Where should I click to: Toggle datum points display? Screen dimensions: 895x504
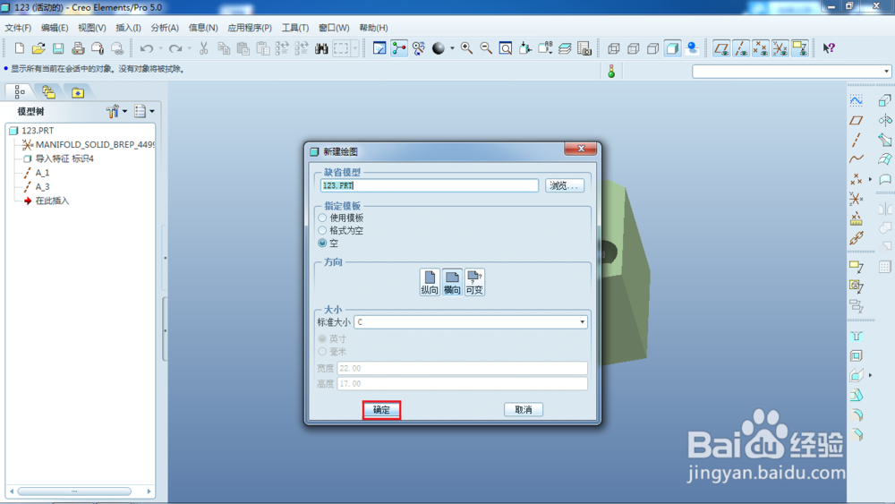[760, 48]
